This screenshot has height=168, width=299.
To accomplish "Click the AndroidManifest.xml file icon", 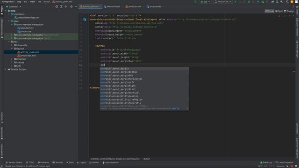I will click(15, 18).
